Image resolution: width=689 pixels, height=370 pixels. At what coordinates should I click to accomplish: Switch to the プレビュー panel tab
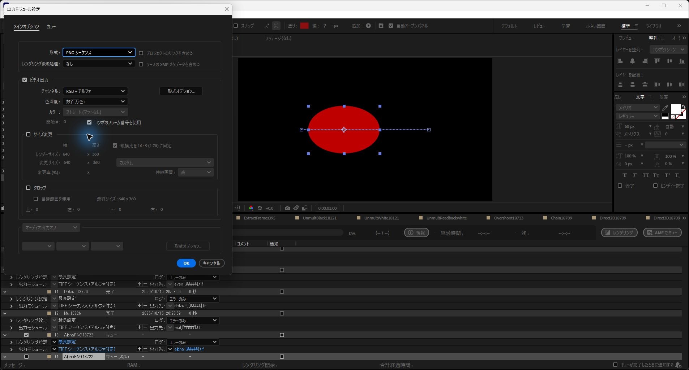point(626,38)
